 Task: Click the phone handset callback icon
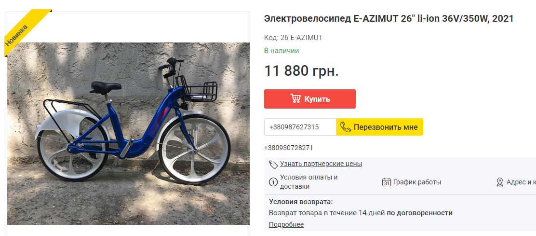[346, 127]
